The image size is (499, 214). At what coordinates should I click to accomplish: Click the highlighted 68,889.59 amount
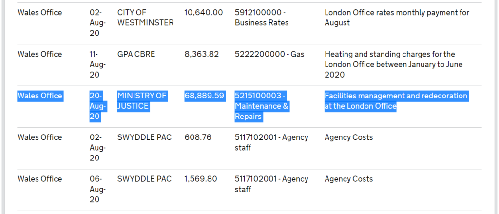[204, 96]
